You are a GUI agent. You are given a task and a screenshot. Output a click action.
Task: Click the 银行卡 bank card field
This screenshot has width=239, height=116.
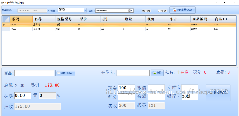coord(189,97)
